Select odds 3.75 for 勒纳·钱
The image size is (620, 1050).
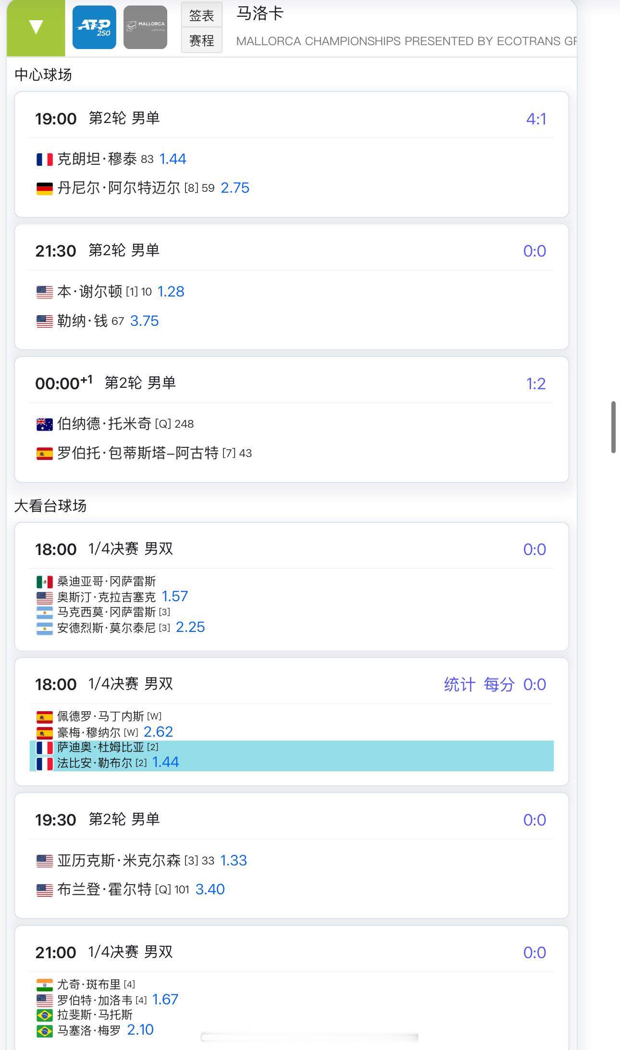(144, 321)
